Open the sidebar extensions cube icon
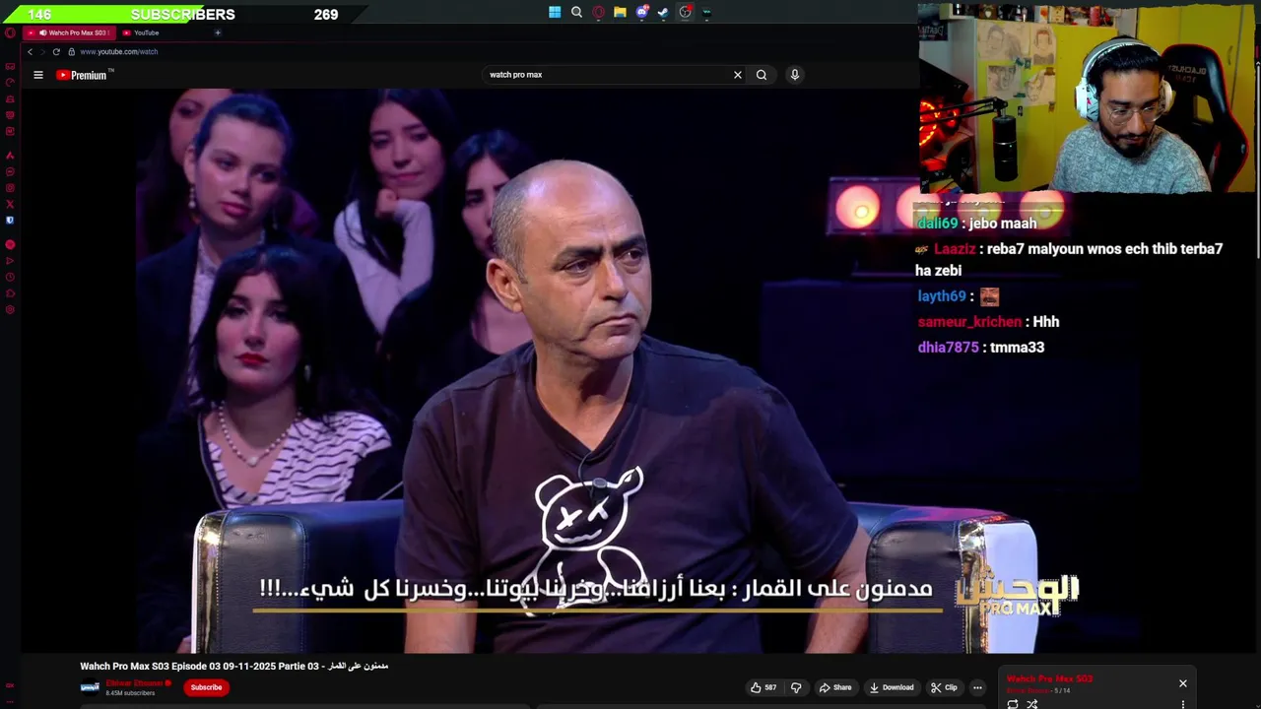 point(10,293)
